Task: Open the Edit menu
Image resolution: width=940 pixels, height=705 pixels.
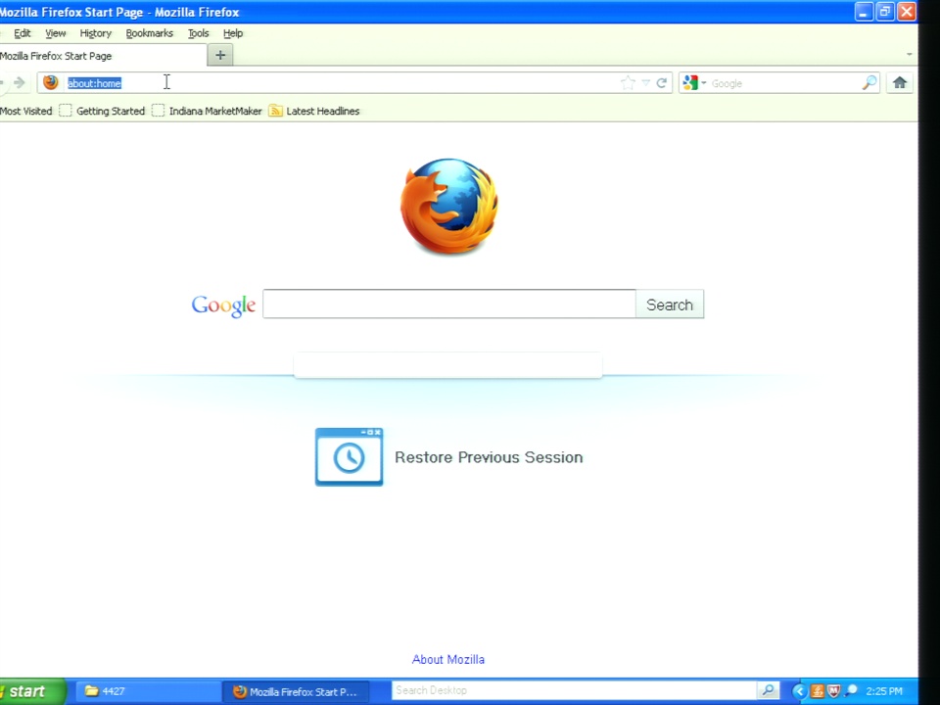Action: coord(23,33)
